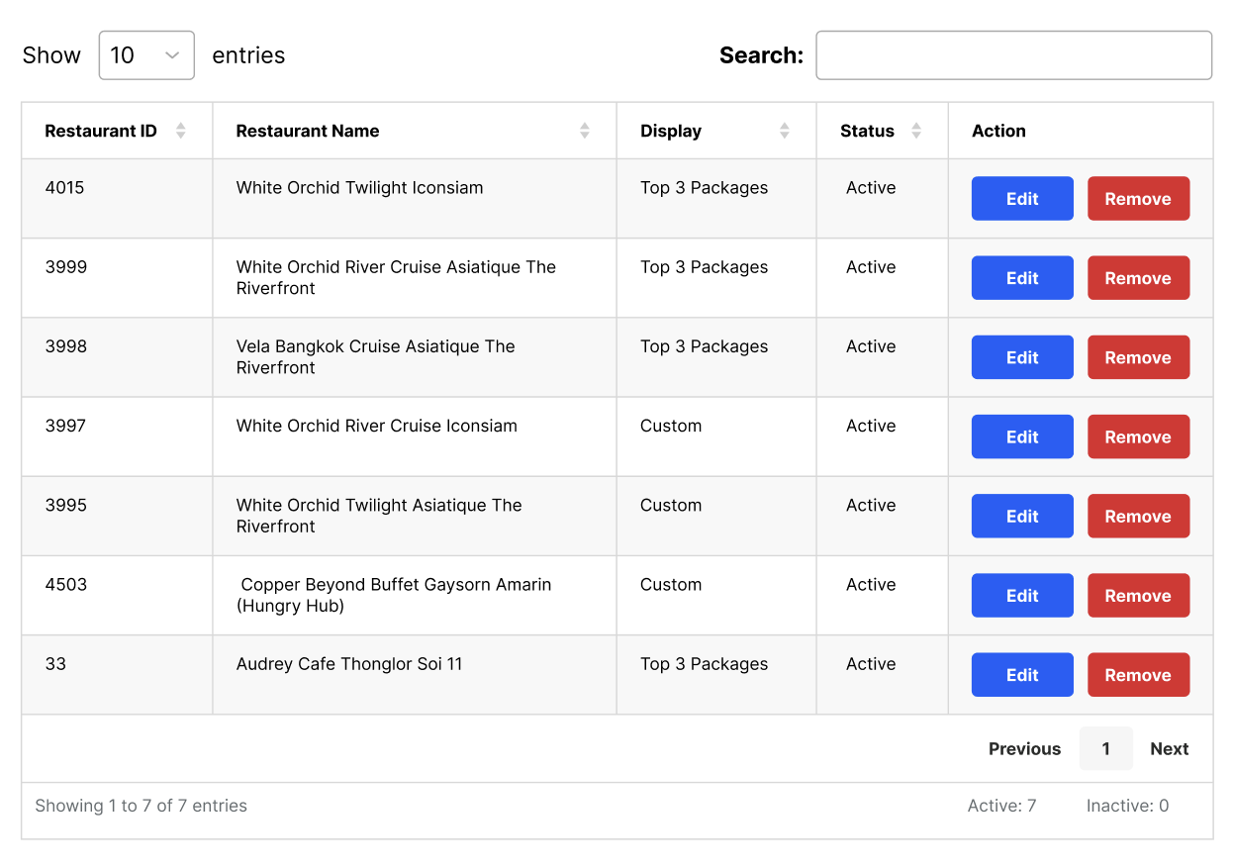Edit Audrey Cafe Thonglor Soi 11
1233x867 pixels.
(x=1022, y=675)
